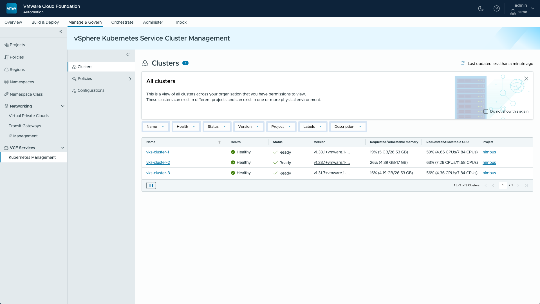540x304 pixels.
Task: Click the acme organization icon
Action: coord(513,12)
